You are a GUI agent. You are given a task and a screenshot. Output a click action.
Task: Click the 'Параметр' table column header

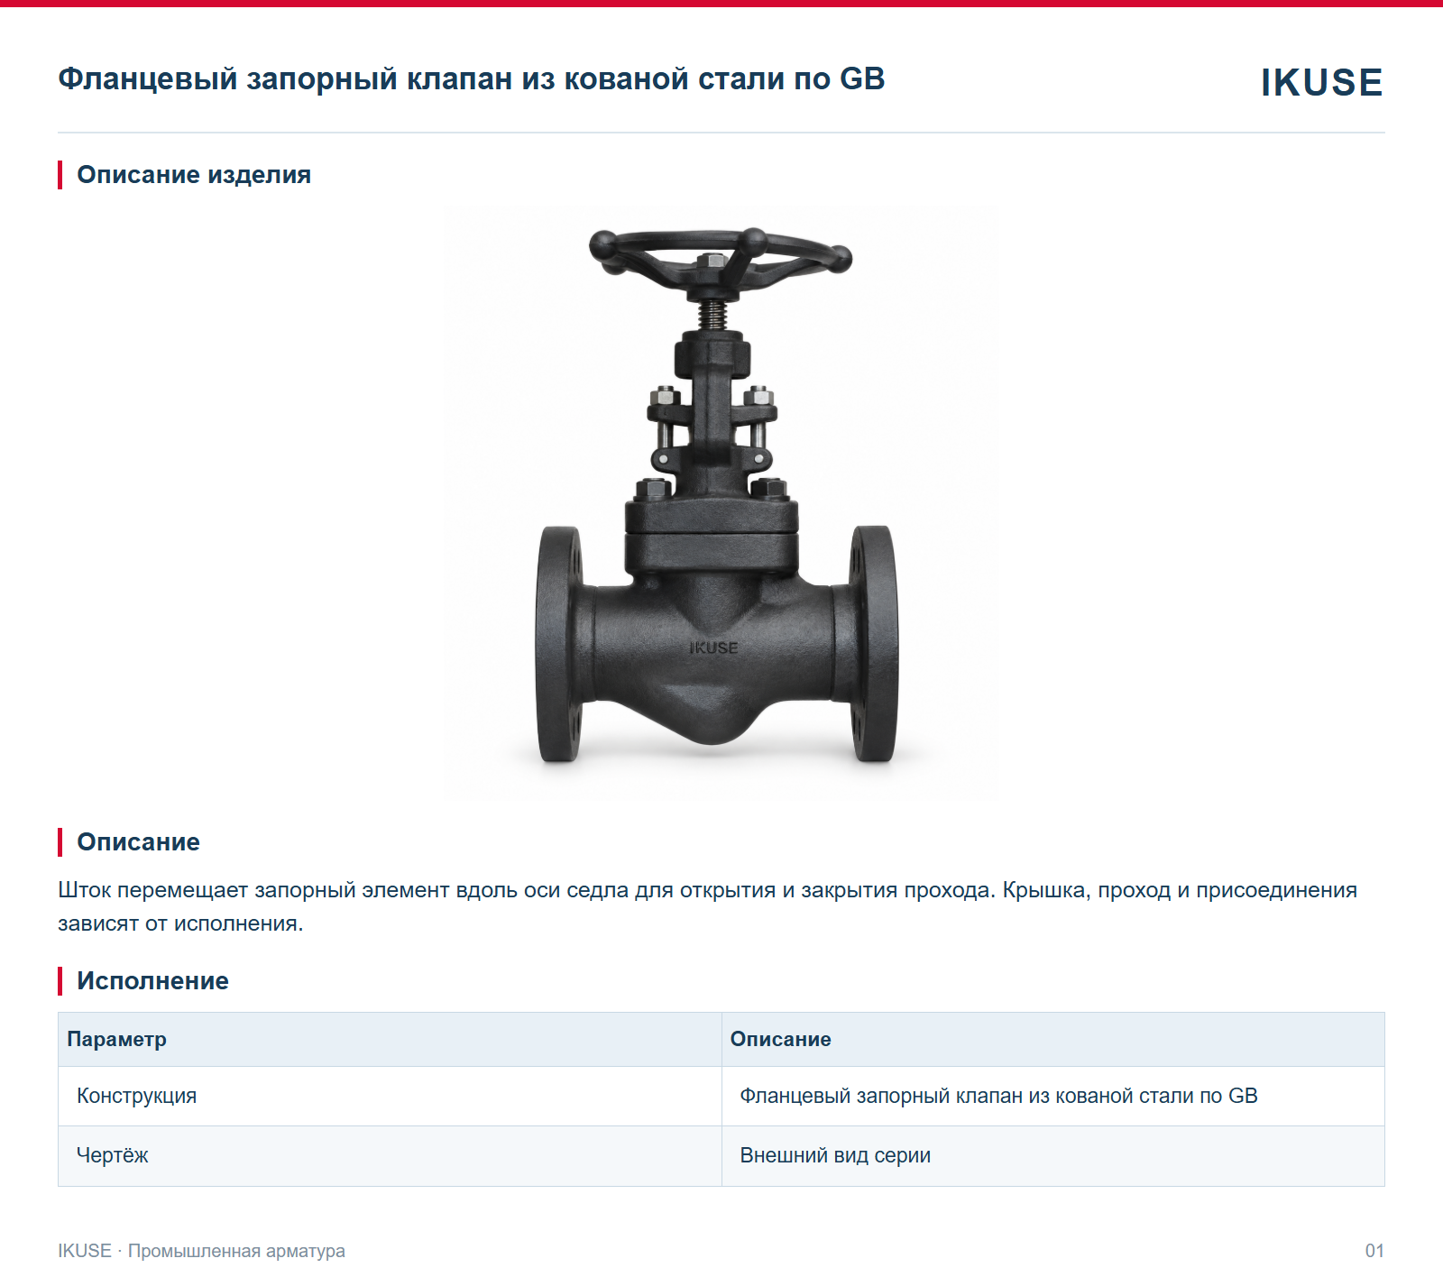pos(390,1039)
